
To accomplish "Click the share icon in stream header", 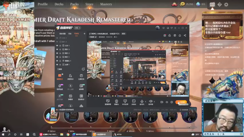I will point(185,35).
